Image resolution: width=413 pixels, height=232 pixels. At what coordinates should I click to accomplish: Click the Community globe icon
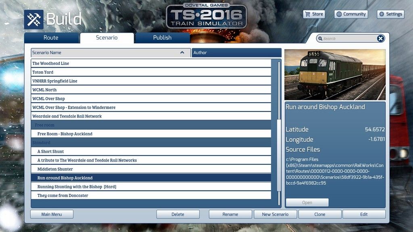click(x=339, y=14)
